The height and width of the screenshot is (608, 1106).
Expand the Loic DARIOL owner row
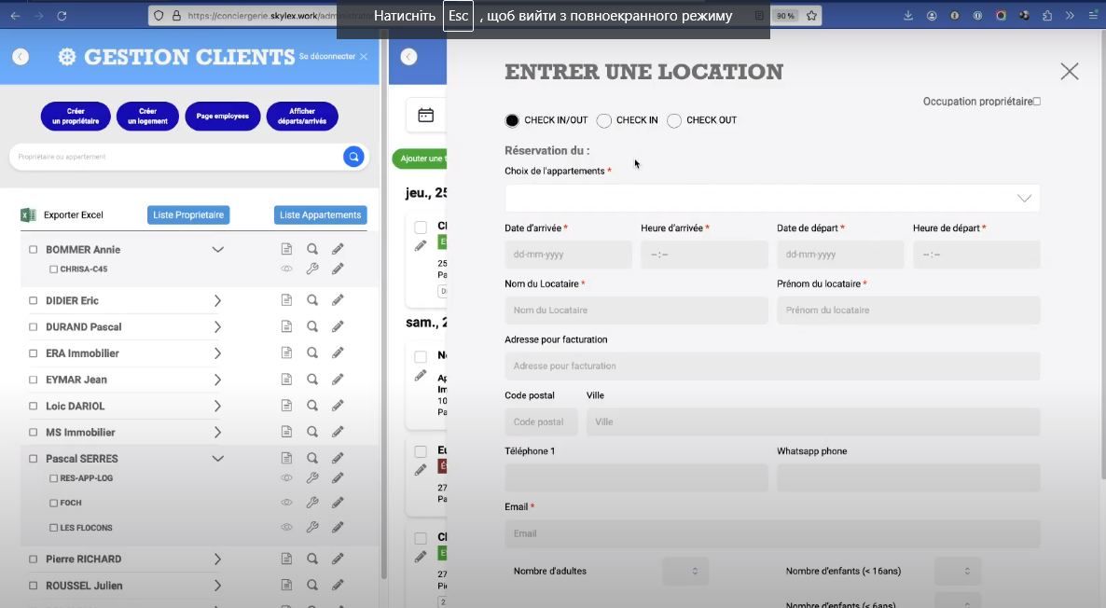tap(217, 407)
